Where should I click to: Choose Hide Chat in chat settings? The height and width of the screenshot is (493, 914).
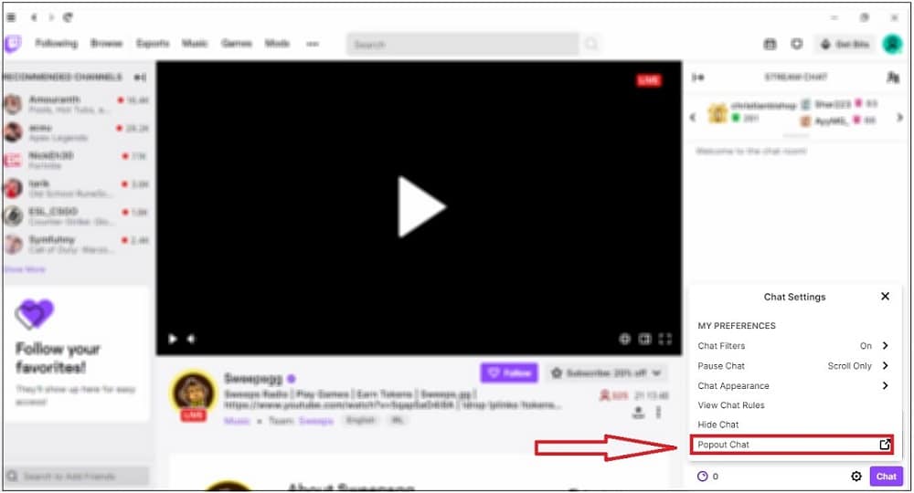pyautogui.click(x=718, y=425)
